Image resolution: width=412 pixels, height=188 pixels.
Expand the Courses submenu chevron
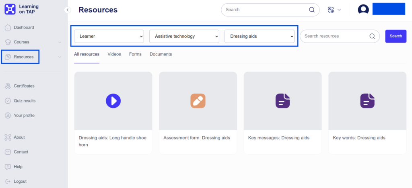60,42
